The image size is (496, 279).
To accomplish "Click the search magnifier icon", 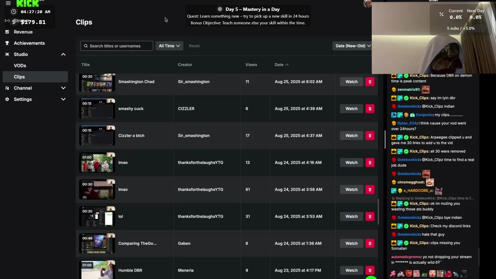I will pyautogui.click(x=86, y=46).
